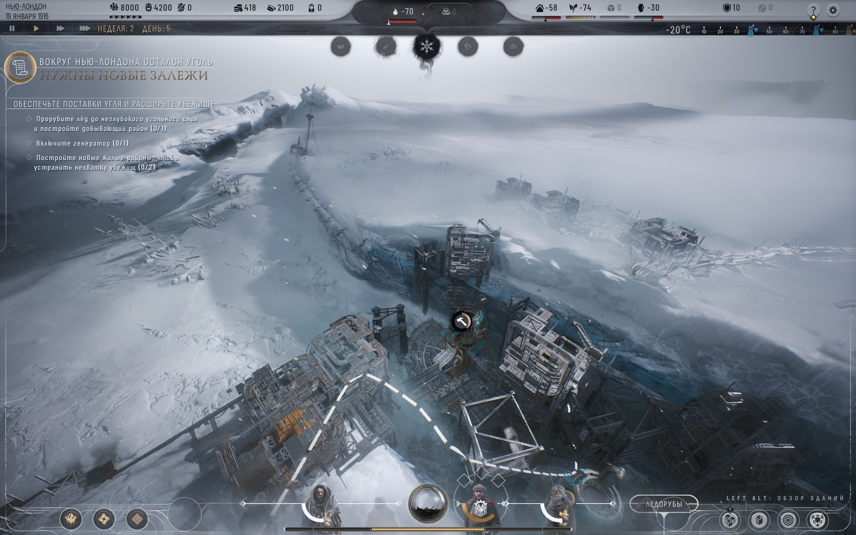Click the tension bar below the faction portraits
The height and width of the screenshot is (535, 856).
pos(428,529)
